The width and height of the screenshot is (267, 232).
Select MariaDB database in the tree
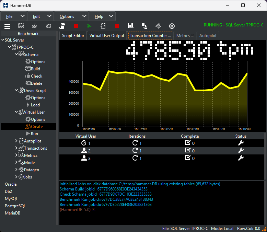click(x=12, y=213)
